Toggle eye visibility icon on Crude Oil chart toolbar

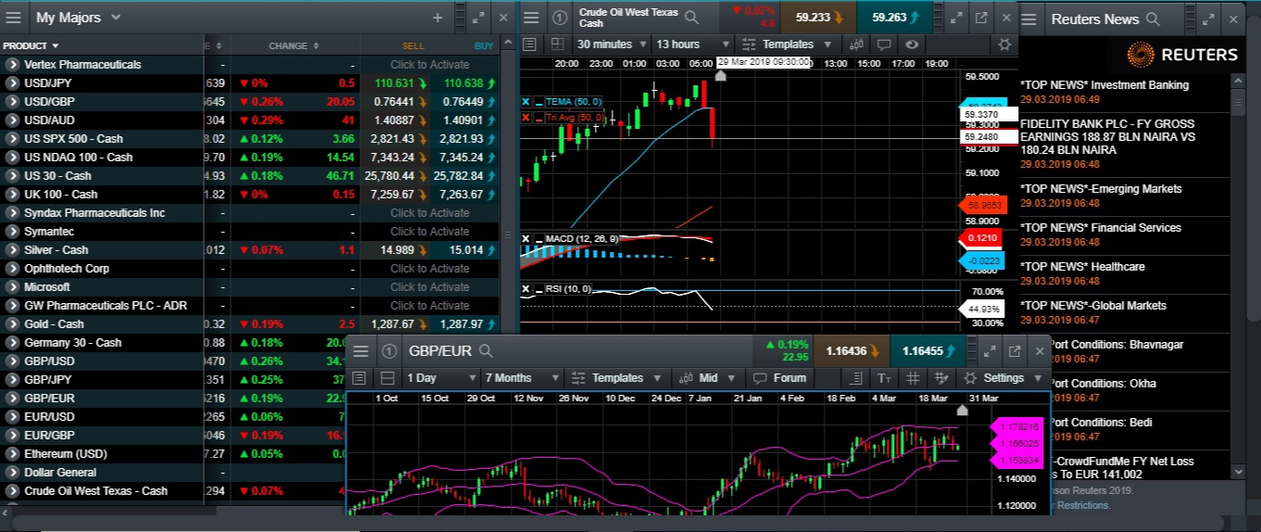click(x=912, y=44)
